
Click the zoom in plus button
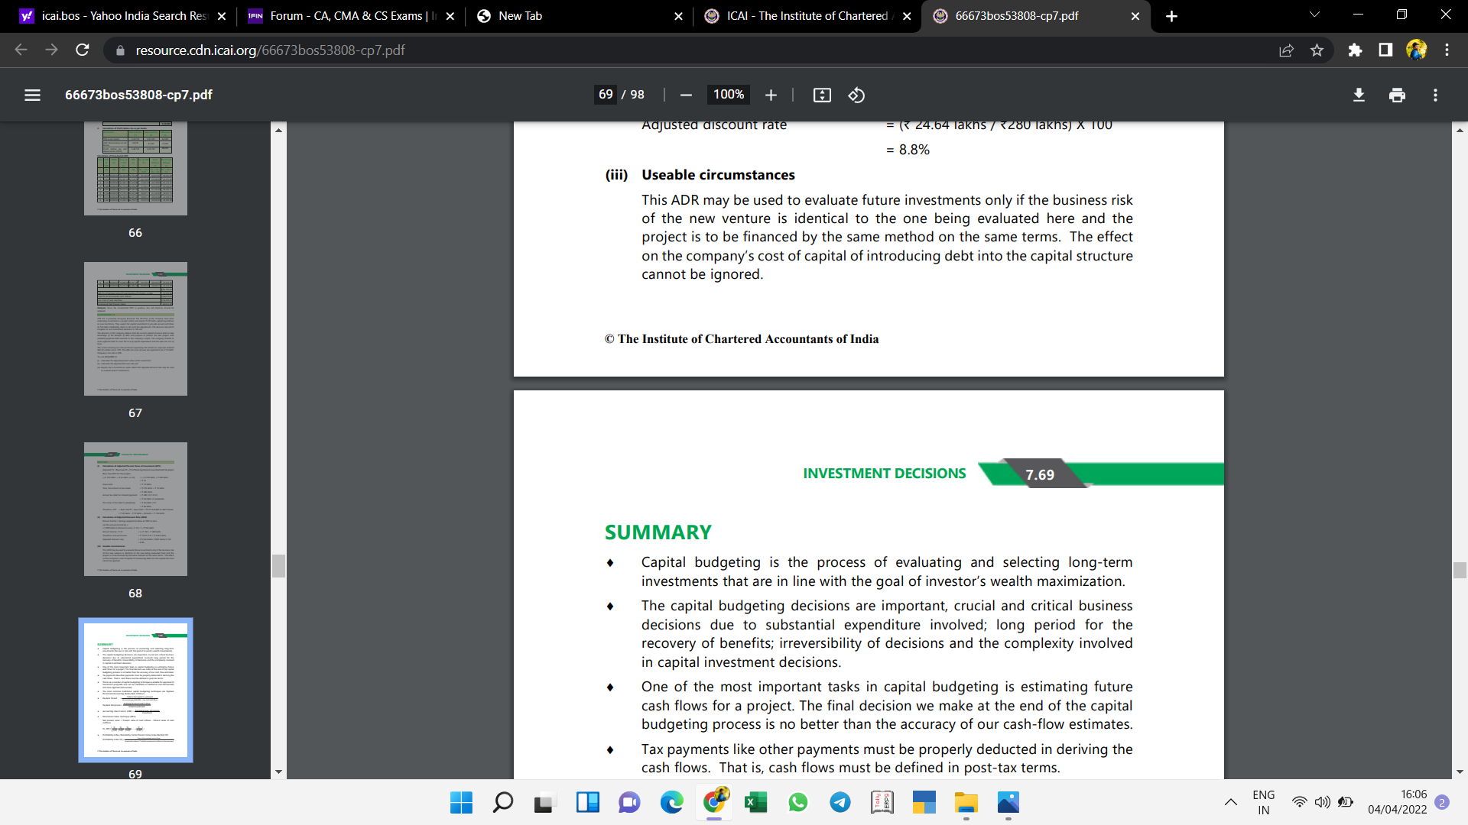point(771,95)
